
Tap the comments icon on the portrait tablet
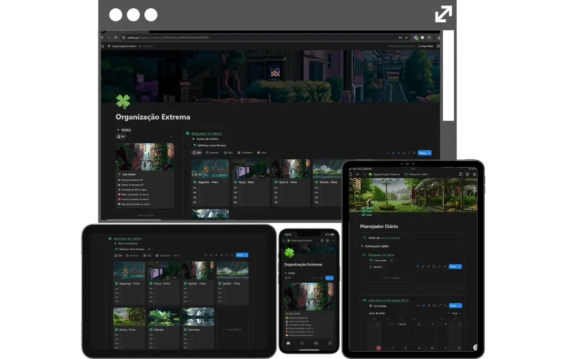pyautogui.click(x=468, y=174)
